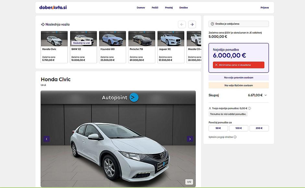Click info icon next to your highest bid
The height and width of the screenshot is (188, 305).
coord(250,109)
